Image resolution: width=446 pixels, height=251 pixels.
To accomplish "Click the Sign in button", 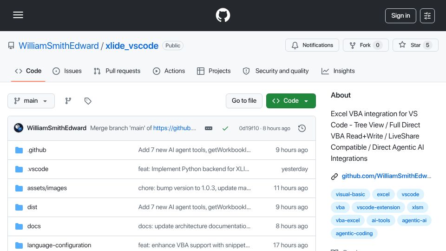I will [400, 16].
